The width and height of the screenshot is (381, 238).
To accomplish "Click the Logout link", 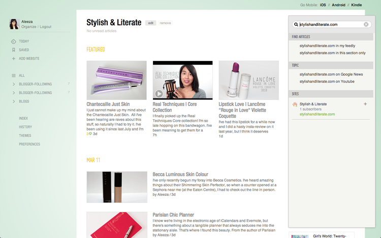I will [45, 27].
